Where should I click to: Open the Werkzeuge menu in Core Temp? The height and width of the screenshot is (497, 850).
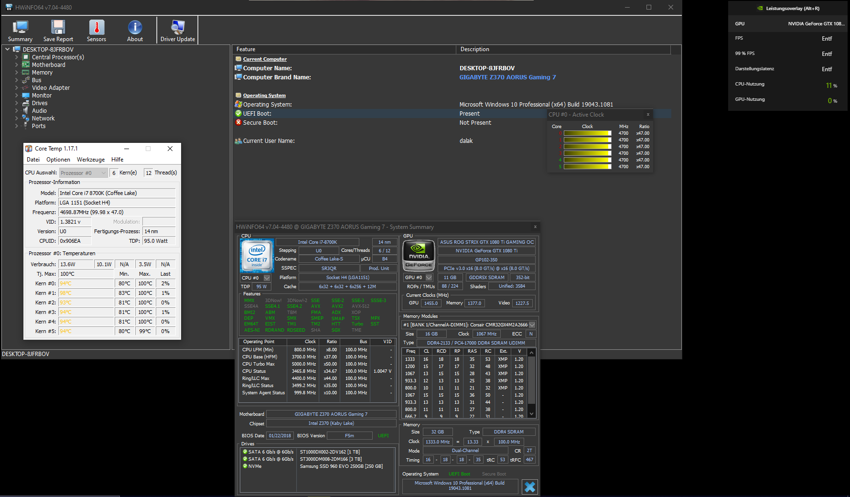point(91,160)
